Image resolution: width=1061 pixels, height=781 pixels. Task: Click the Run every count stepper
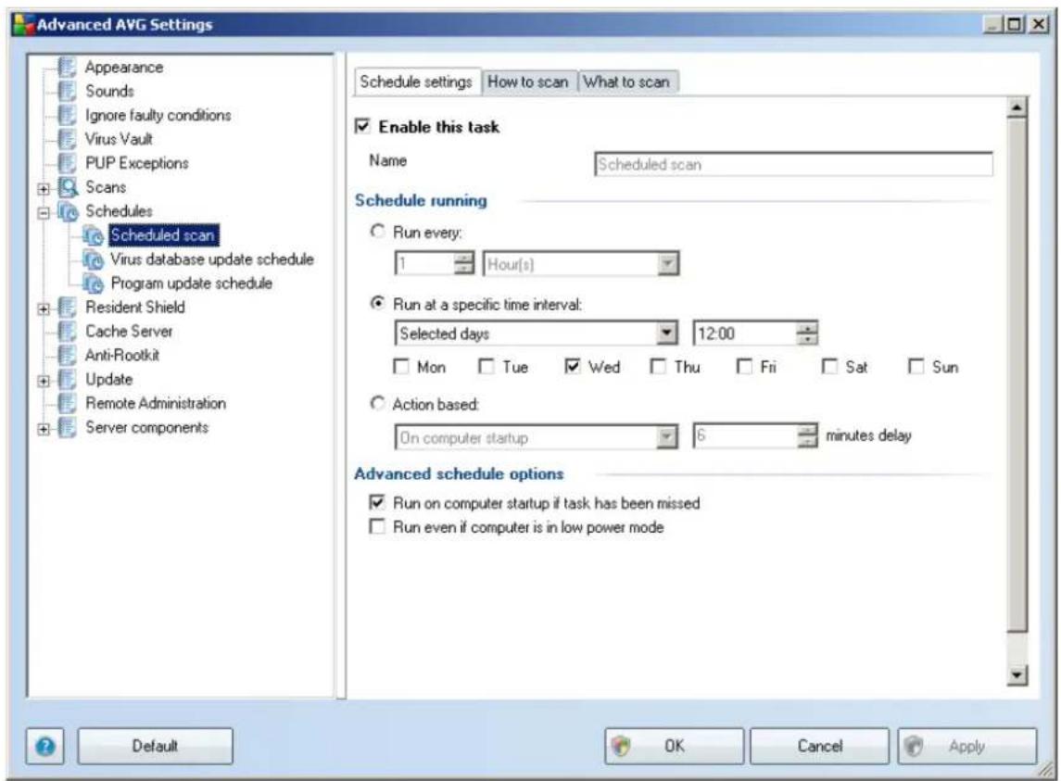click(463, 263)
